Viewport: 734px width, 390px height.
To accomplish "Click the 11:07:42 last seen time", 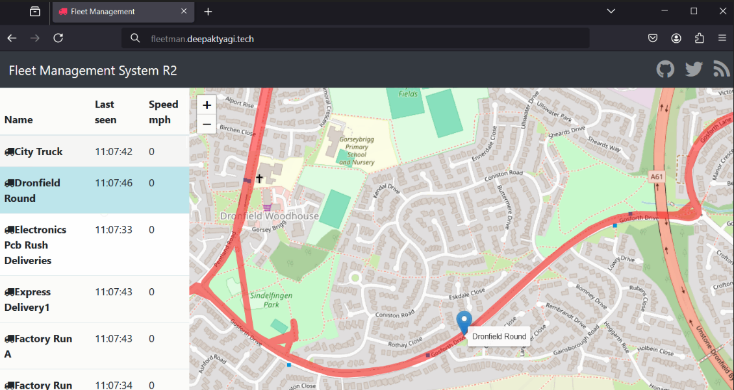I will pos(114,151).
